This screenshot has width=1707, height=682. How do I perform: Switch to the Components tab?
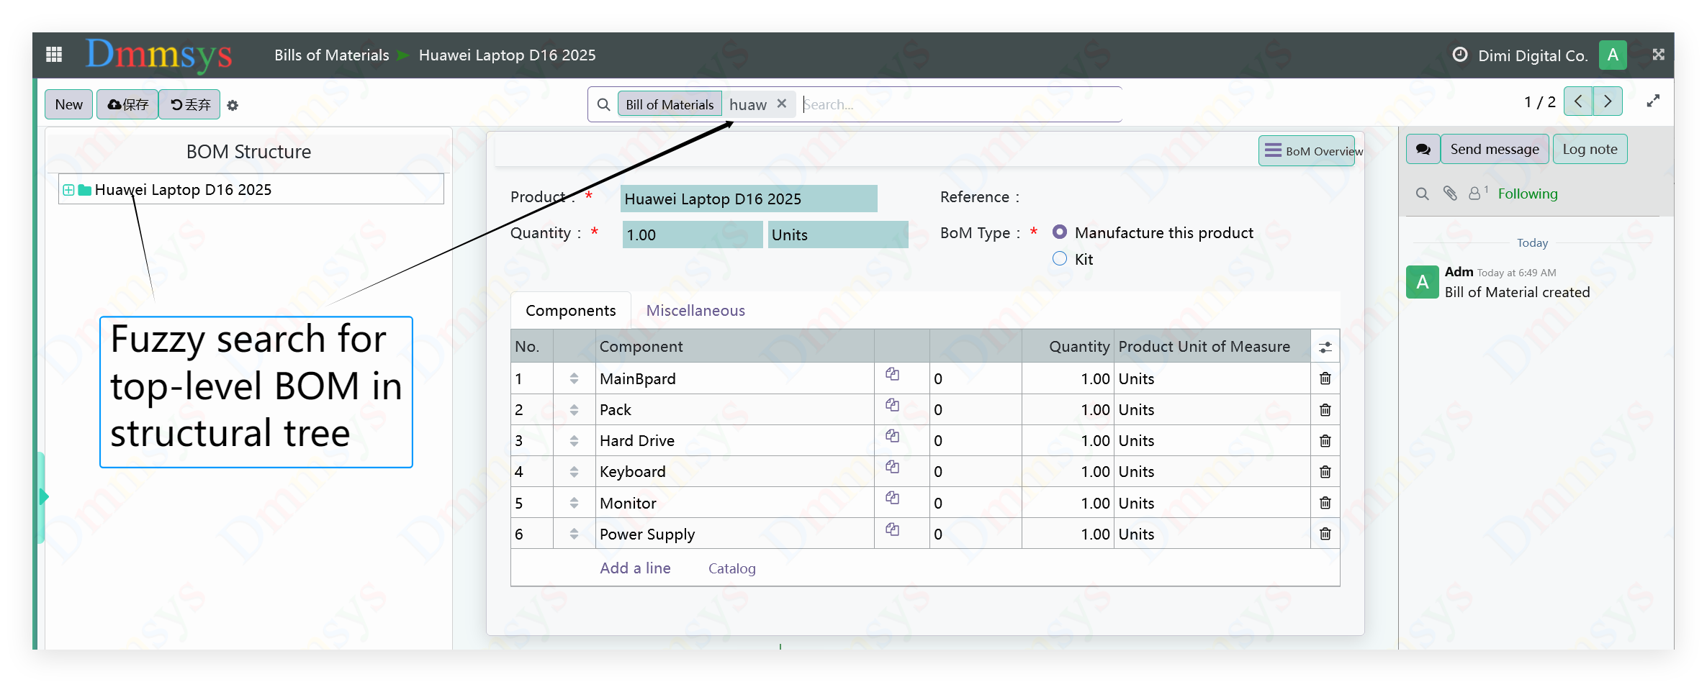(x=570, y=311)
